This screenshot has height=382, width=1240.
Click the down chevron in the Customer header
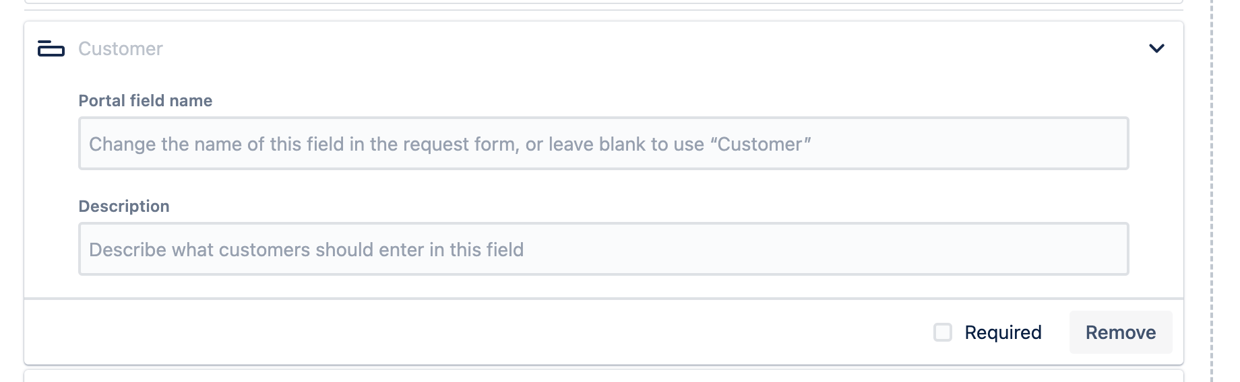1156,48
